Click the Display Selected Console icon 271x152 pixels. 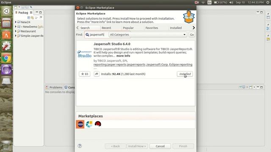[244, 87]
